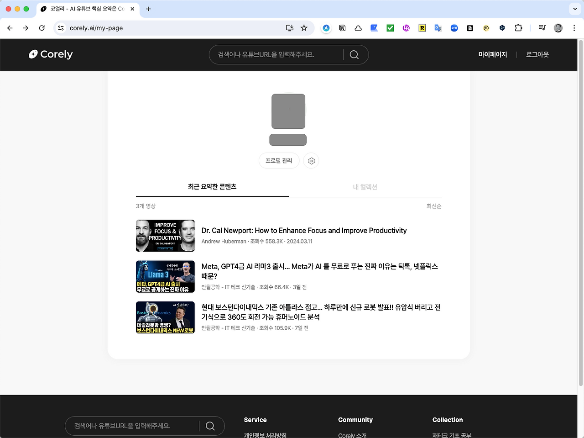Open the settings gear next to 프로필 관리
Image resolution: width=584 pixels, height=438 pixels.
[311, 161]
